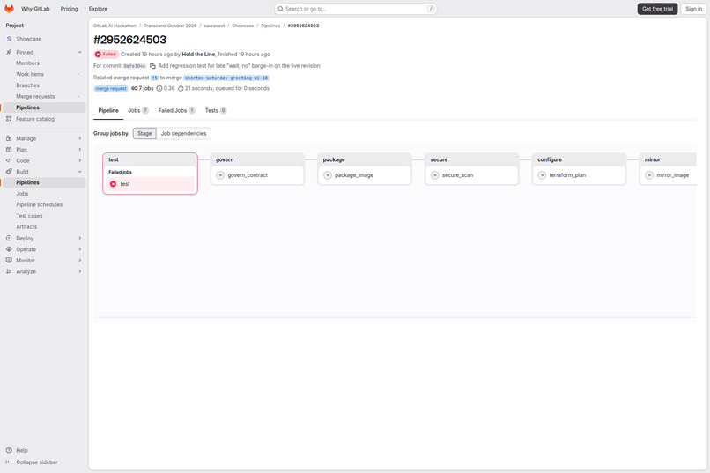Click the Help question mark icon
Image resolution: width=710 pixels, height=473 pixels.
pos(9,450)
